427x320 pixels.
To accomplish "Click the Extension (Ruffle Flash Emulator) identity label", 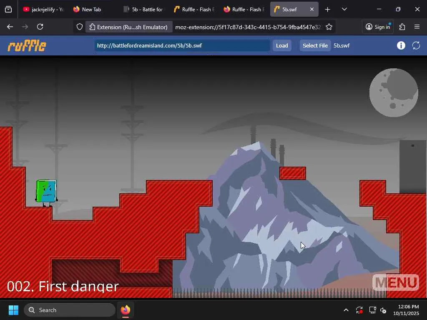I will [128, 27].
